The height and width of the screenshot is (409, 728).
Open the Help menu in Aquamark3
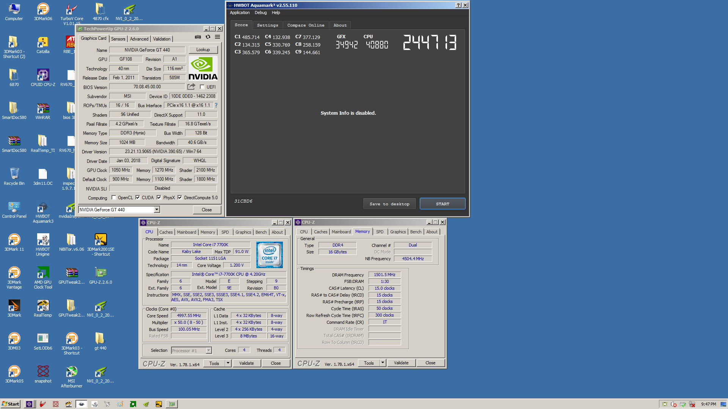pos(276,12)
